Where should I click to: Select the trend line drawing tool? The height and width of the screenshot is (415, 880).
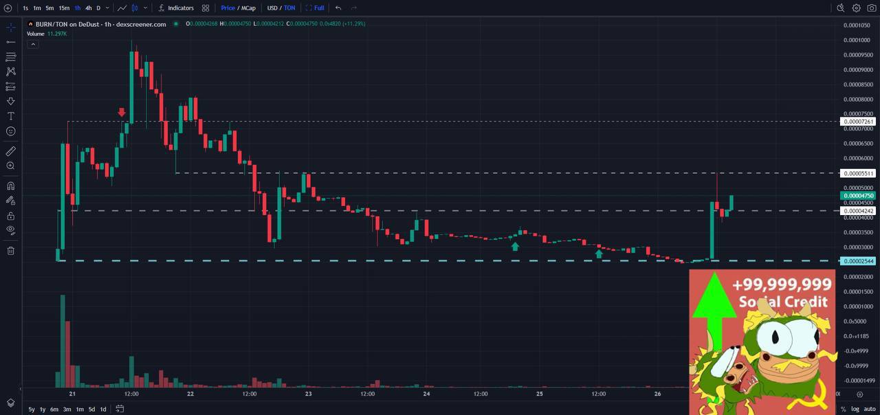pos(10,42)
